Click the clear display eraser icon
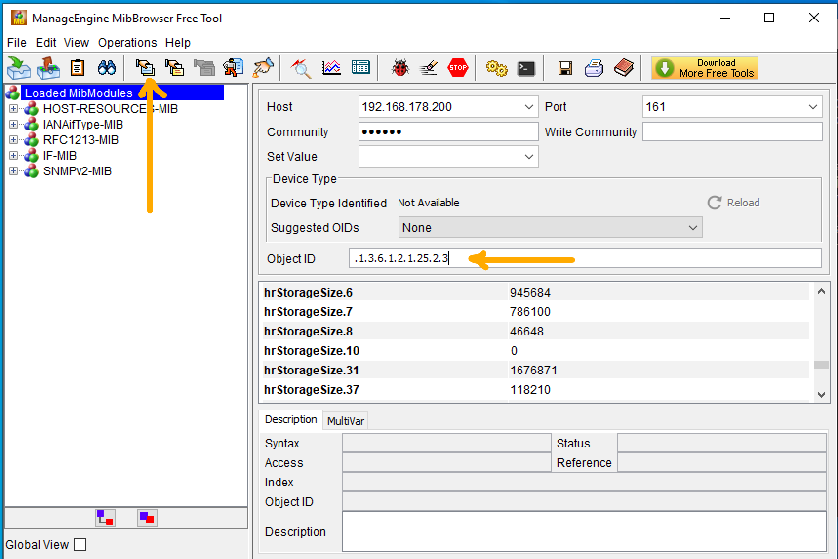The image size is (838, 559). [x=428, y=68]
